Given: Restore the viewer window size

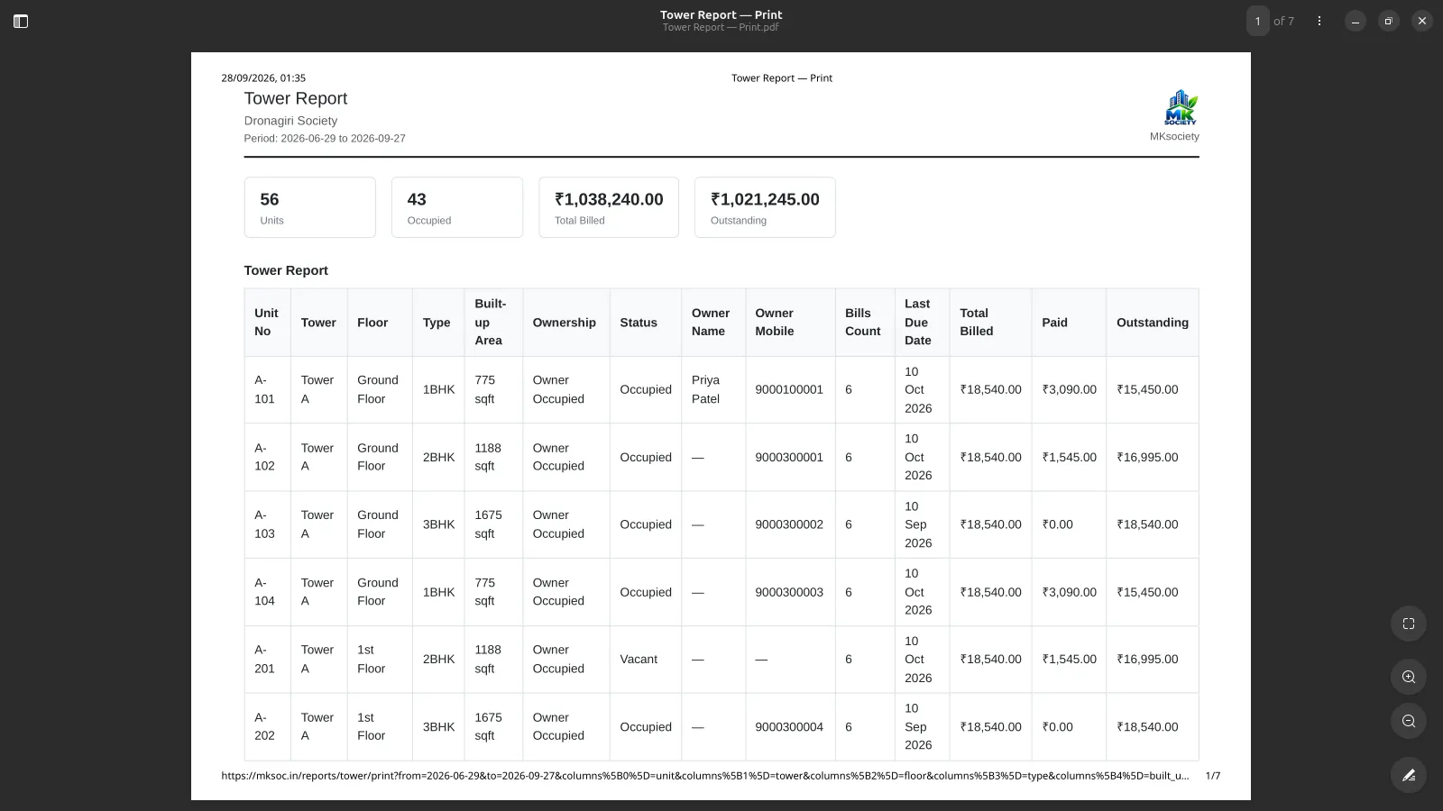Looking at the screenshot, I should [1388, 21].
